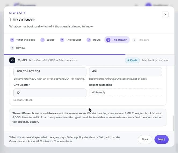Click the checkmark icon beside Basics

pyautogui.click(x=42, y=40)
